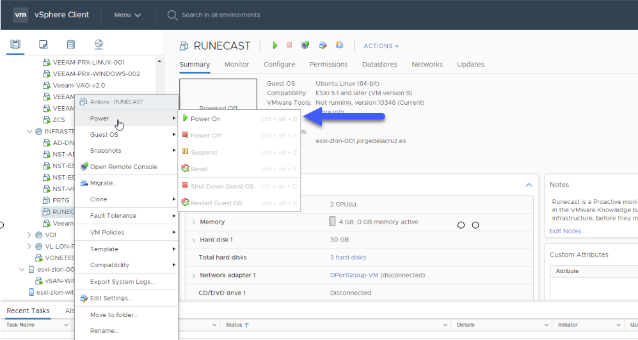Click the RUNECAST title VM icon

[184, 46]
